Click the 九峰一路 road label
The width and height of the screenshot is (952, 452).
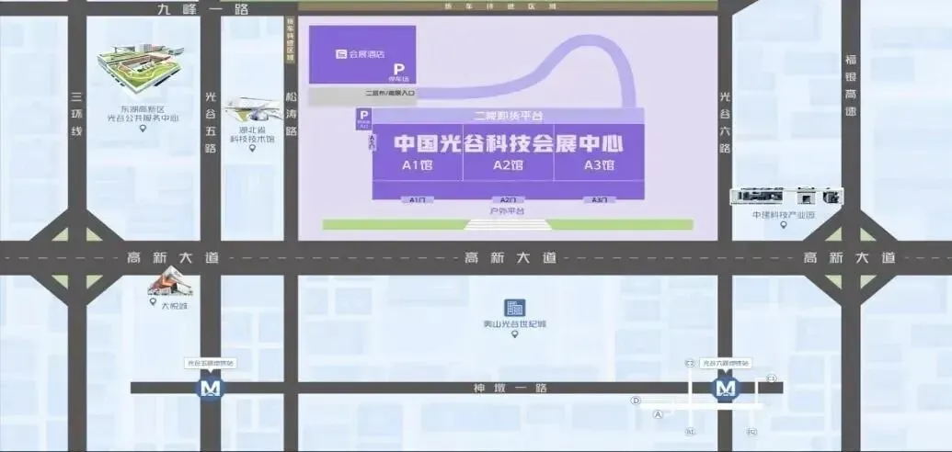click(202, 9)
